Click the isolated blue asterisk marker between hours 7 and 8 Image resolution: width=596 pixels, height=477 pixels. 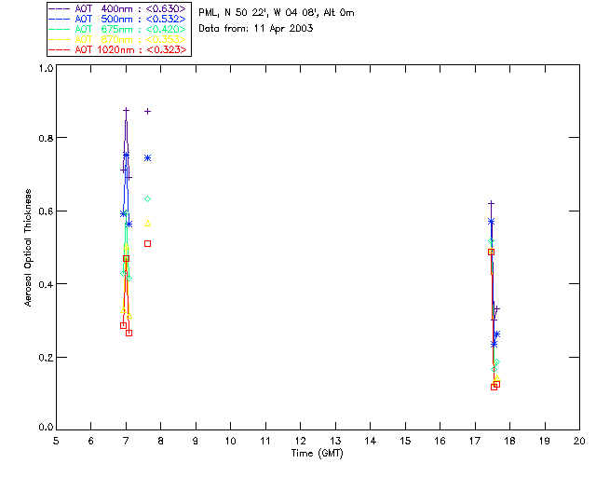click(147, 157)
